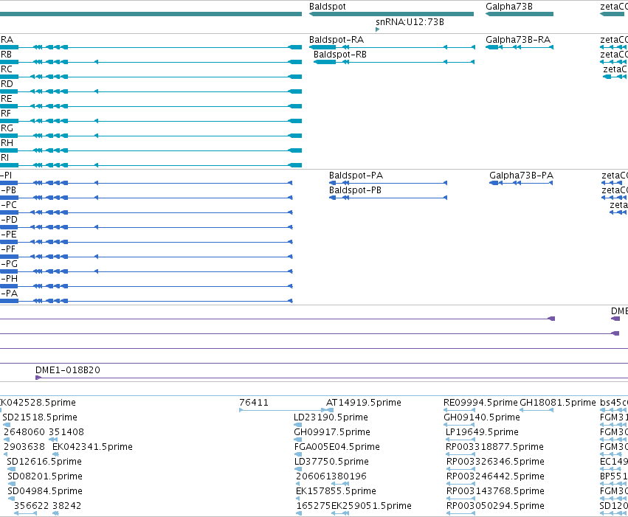Select the SD04984.5prime EST label
Screen dimensions: 628x517
45,491
